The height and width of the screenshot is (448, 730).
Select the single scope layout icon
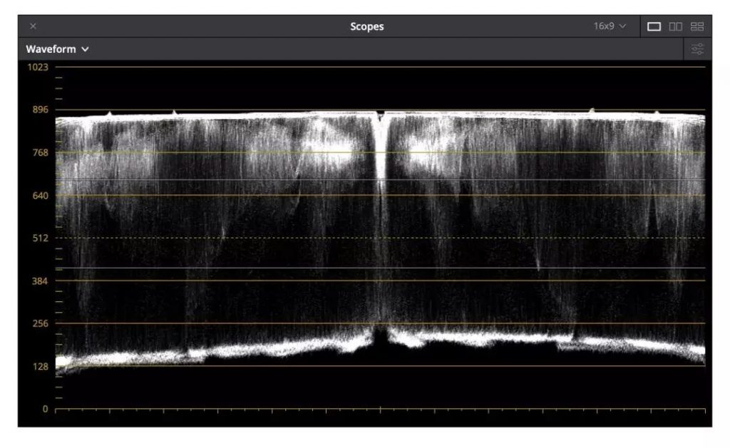click(654, 26)
